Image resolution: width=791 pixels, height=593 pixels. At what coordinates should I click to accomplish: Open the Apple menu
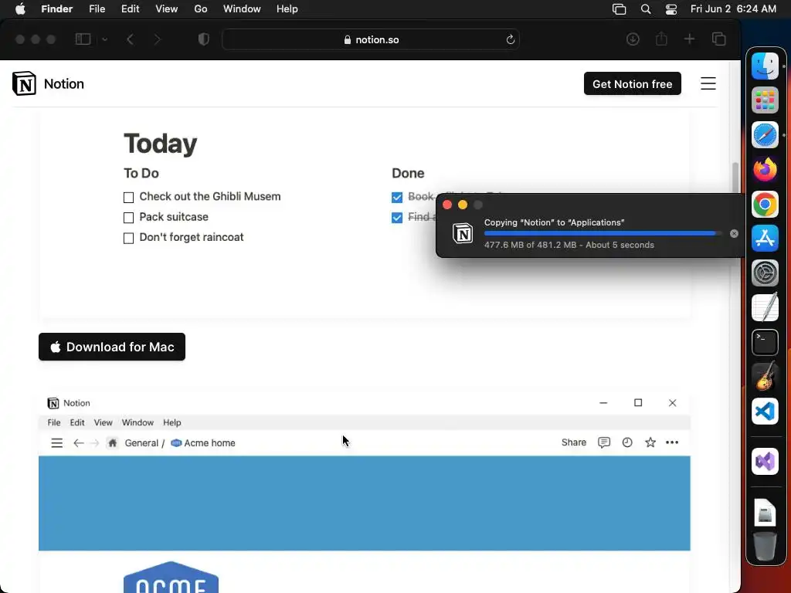(20, 9)
